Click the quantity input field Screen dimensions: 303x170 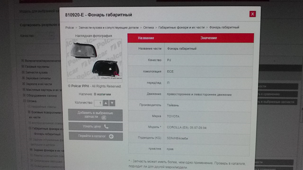point(98,103)
